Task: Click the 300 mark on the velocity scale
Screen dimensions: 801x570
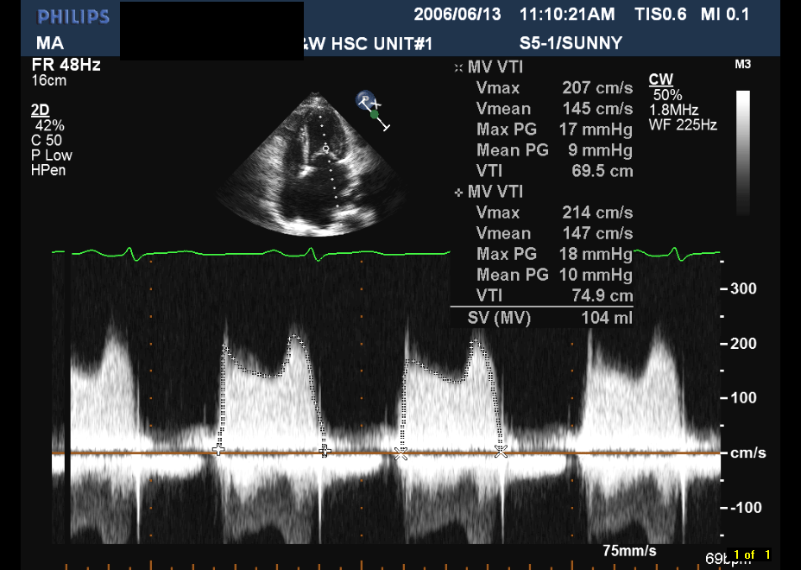Action: [x=743, y=288]
